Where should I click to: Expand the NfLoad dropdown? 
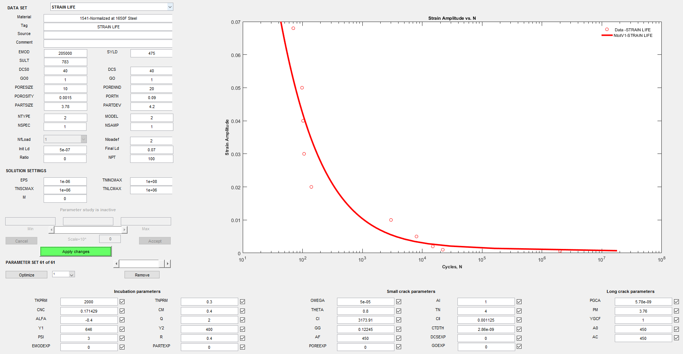[x=84, y=139]
